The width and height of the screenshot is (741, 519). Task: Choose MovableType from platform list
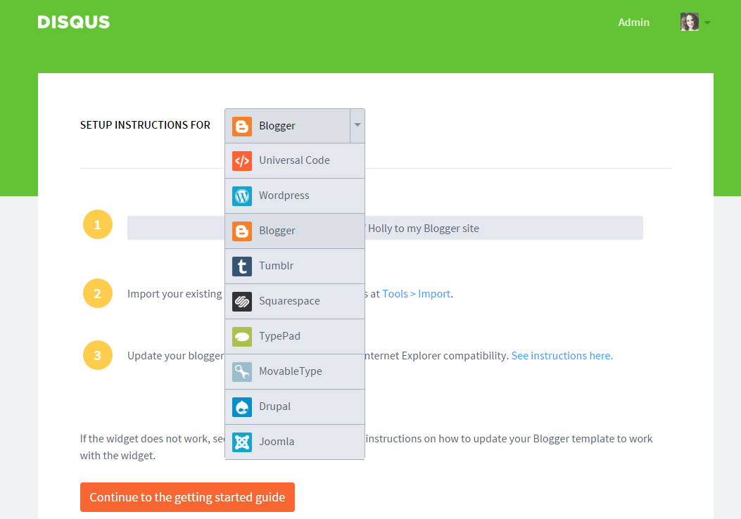click(295, 371)
